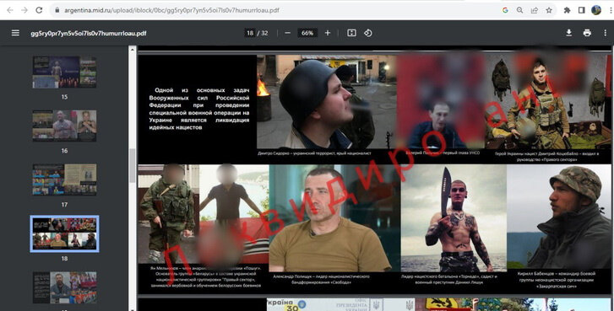Click PDF file name title

click(89, 33)
